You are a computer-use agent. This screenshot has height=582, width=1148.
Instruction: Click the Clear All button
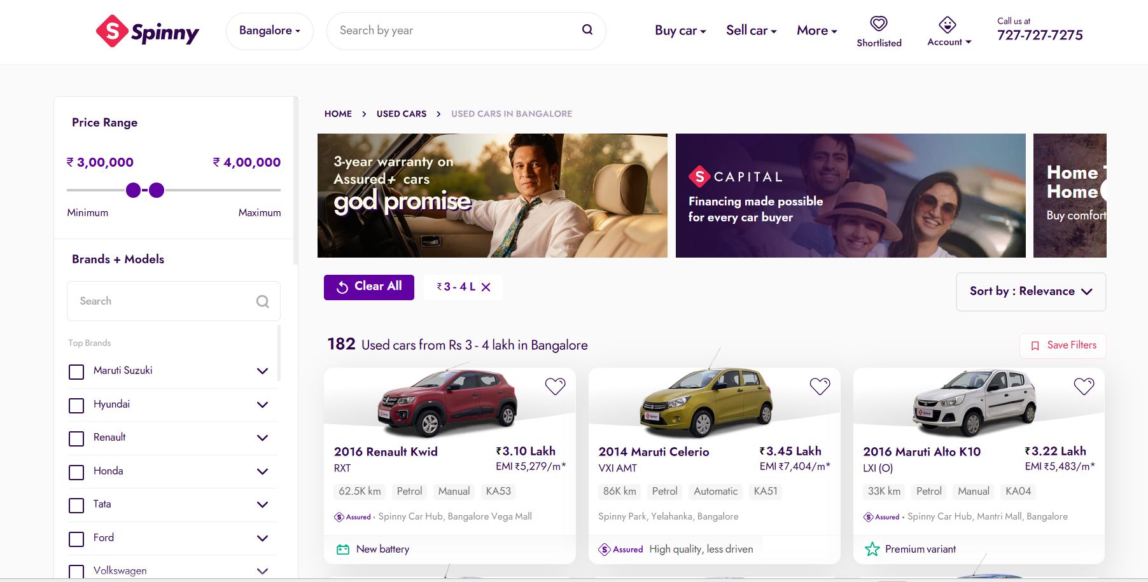(369, 287)
